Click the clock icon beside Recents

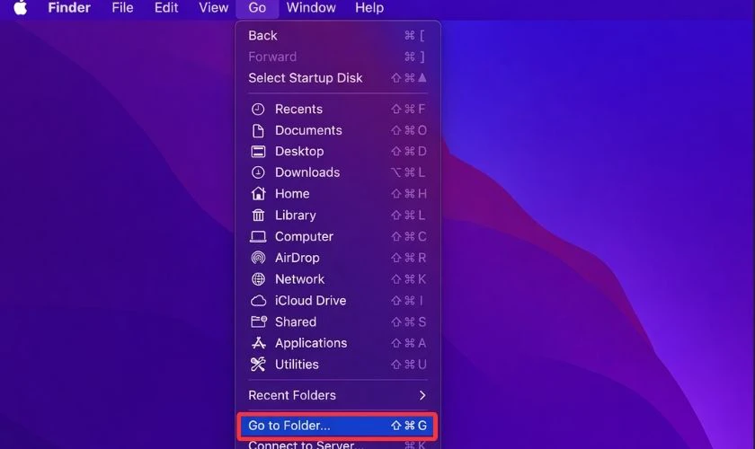tap(258, 109)
